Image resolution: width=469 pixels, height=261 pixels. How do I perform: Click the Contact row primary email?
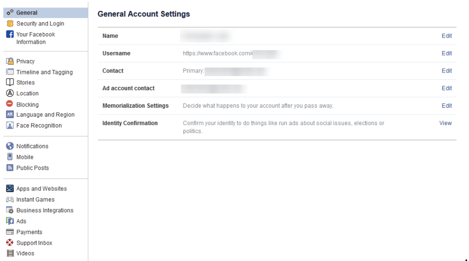click(x=236, y=71)
